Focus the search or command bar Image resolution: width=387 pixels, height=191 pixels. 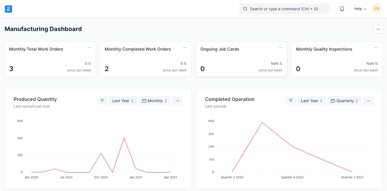click(284, 9)
